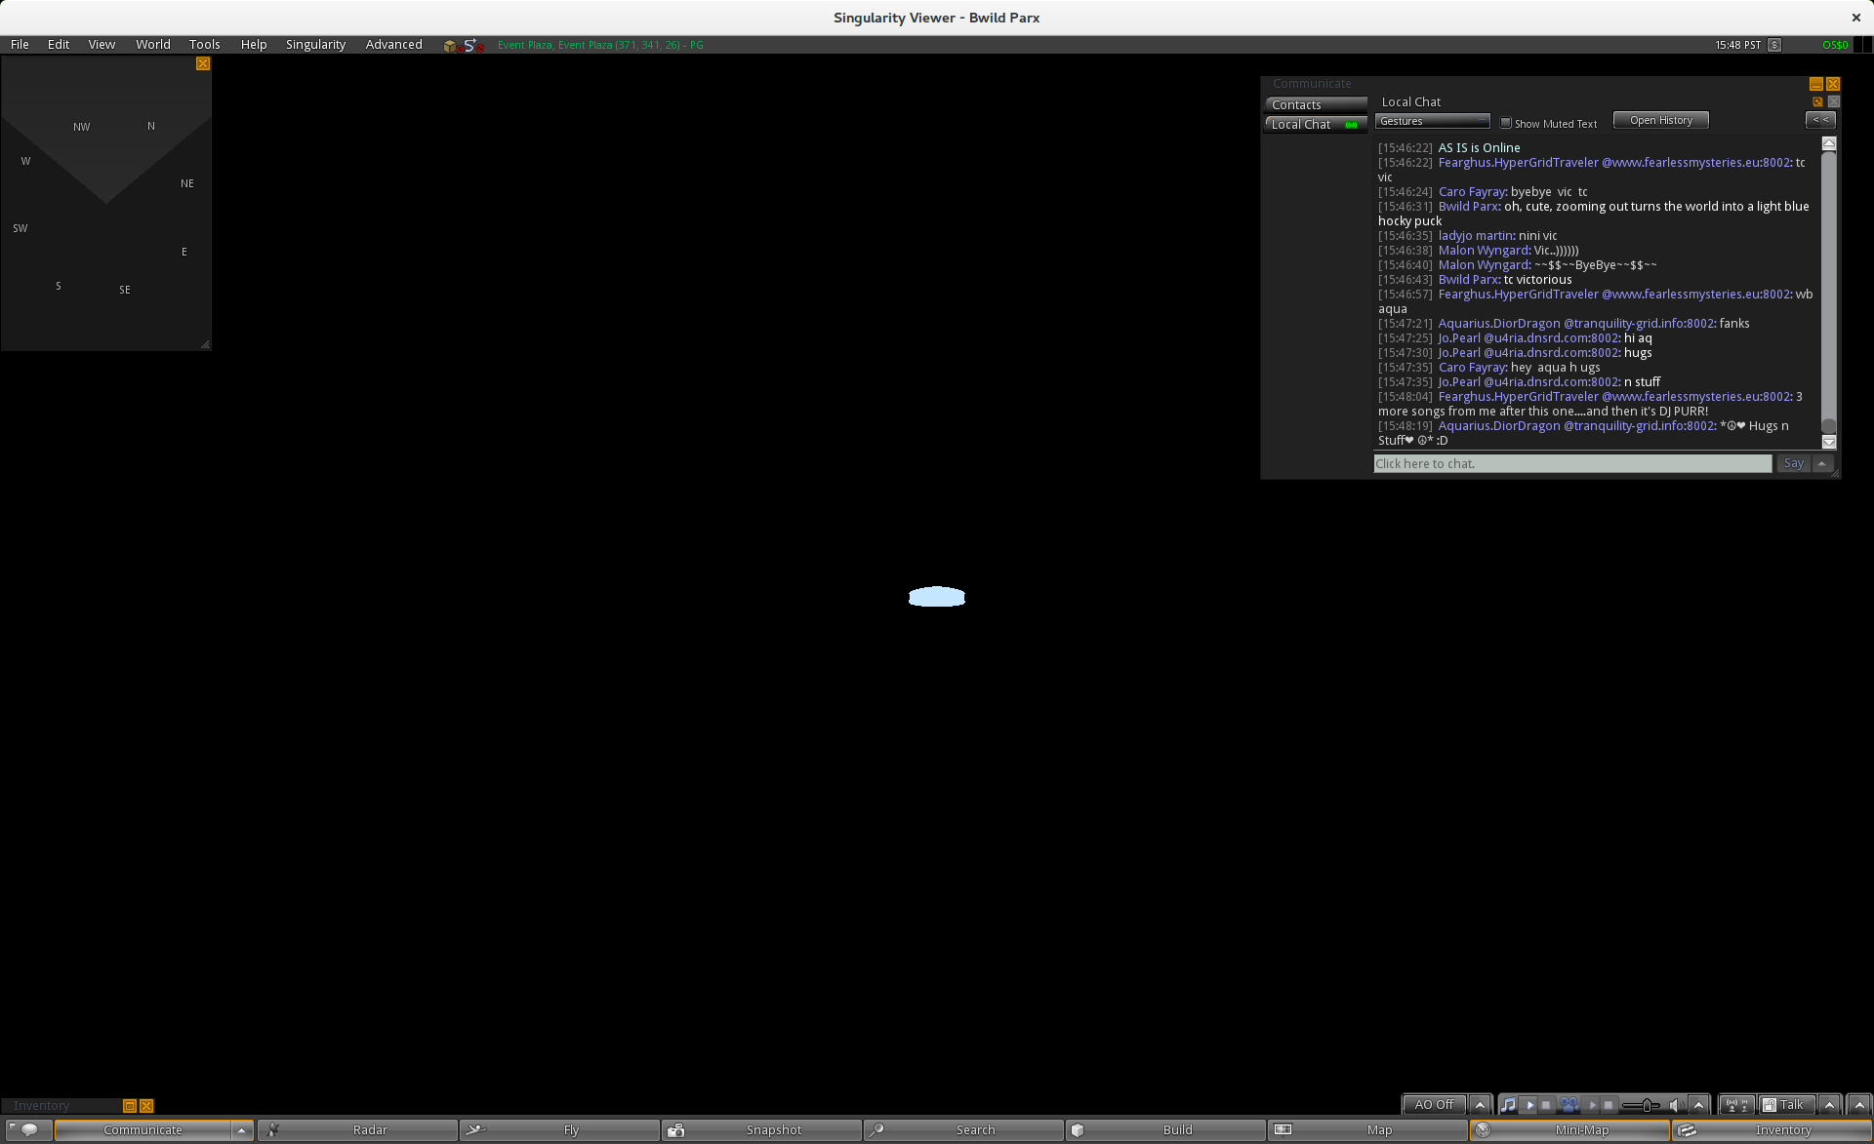Click the buy currency $ icon
This screenshot has height=1144, width=1874.
click(1774, 45)
